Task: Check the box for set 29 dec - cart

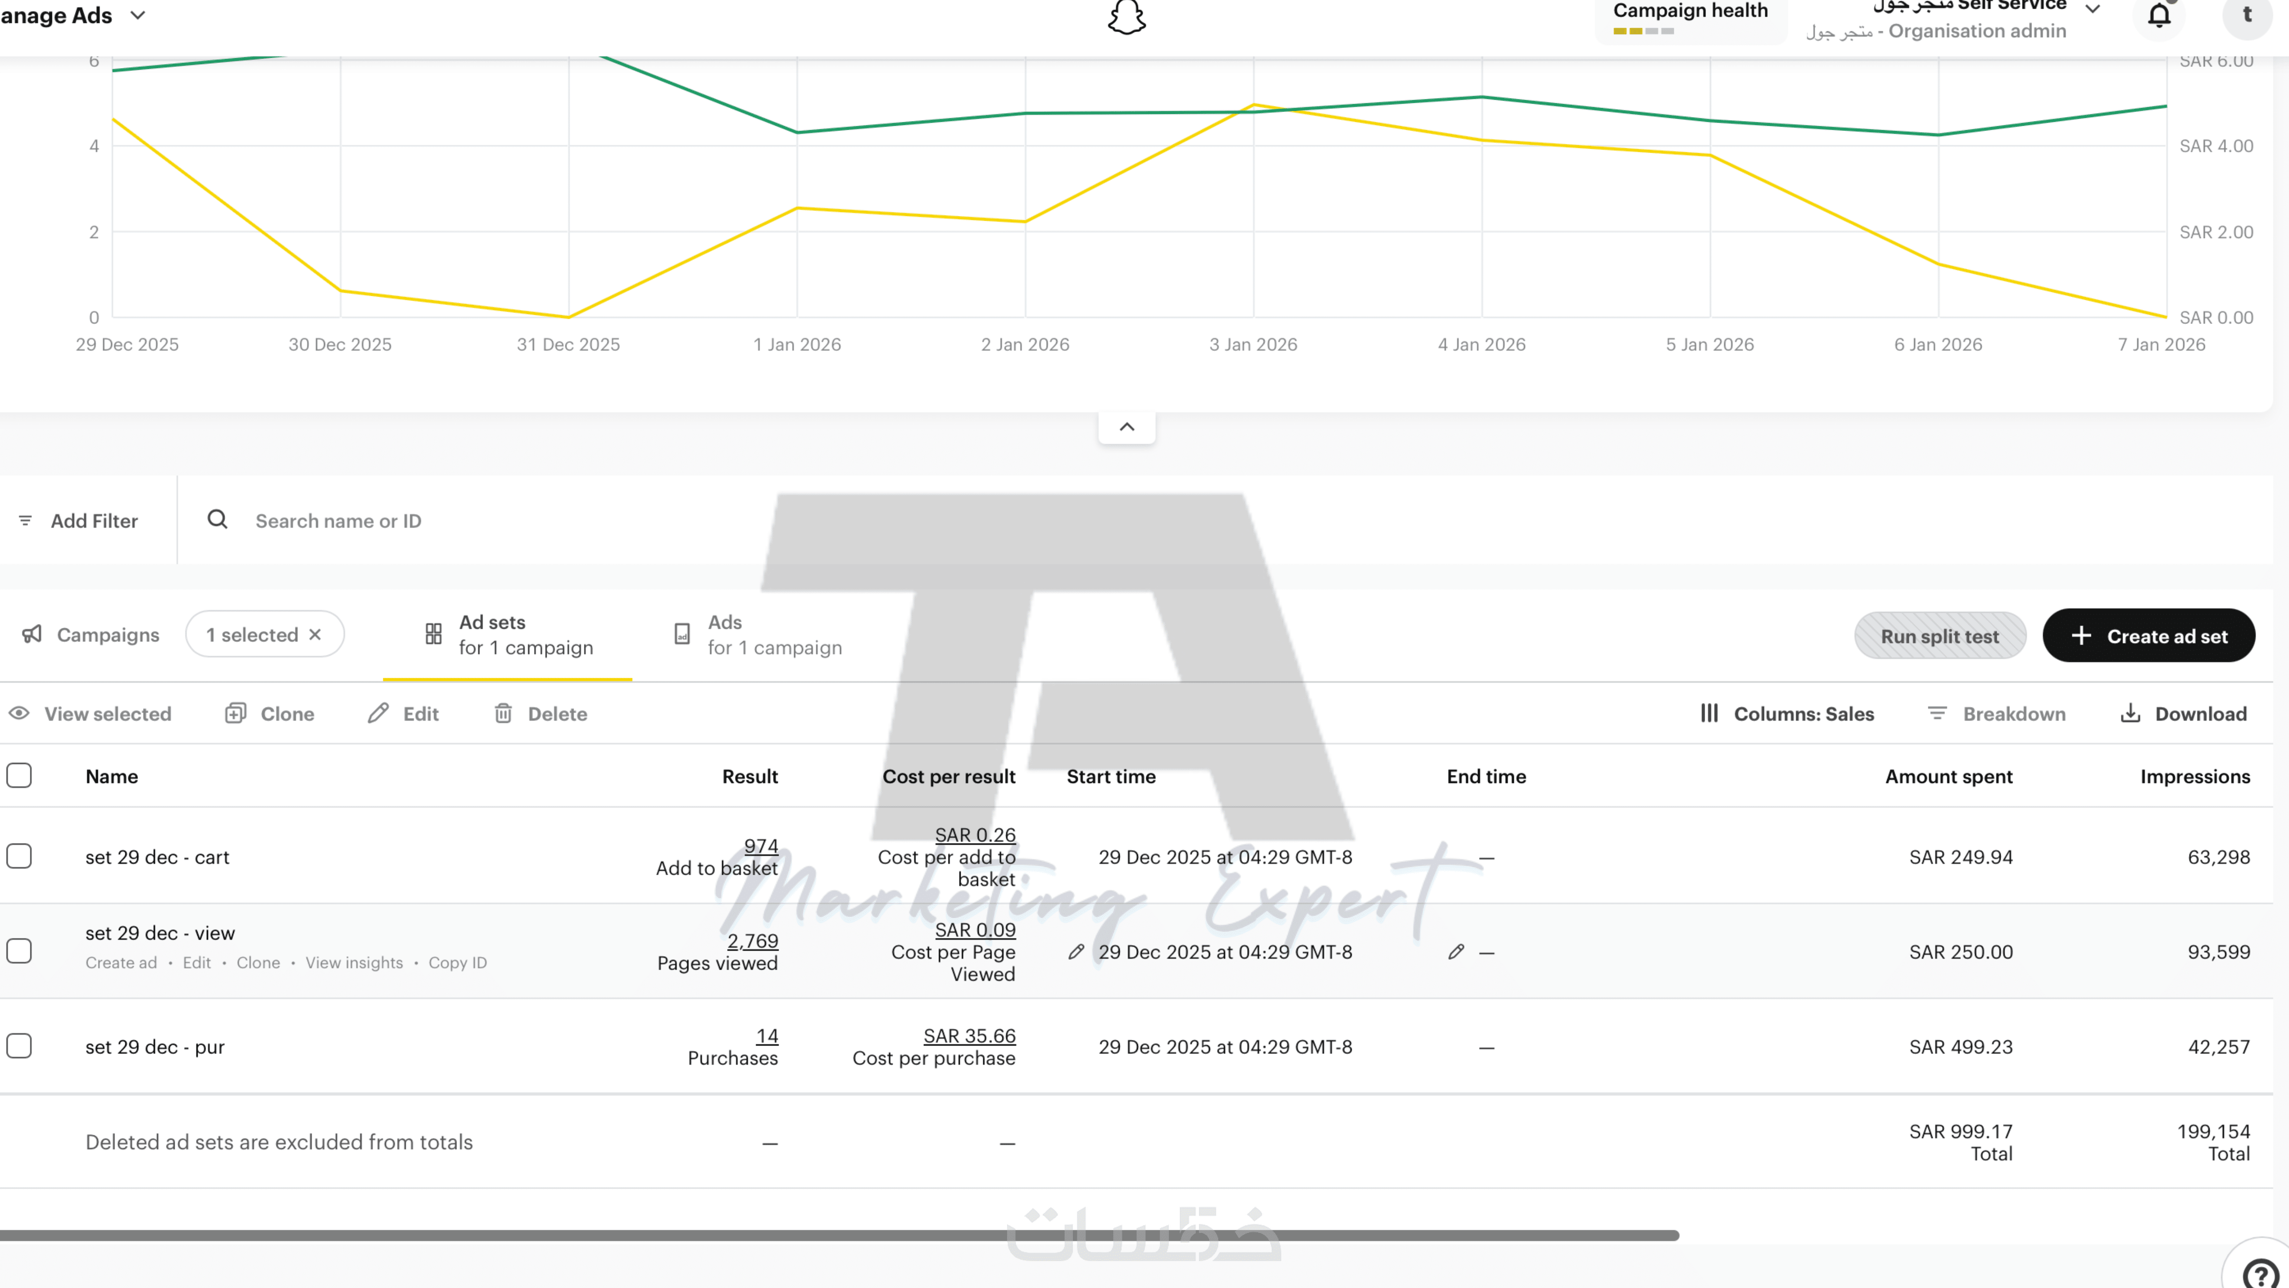Action: pos(20,856)
